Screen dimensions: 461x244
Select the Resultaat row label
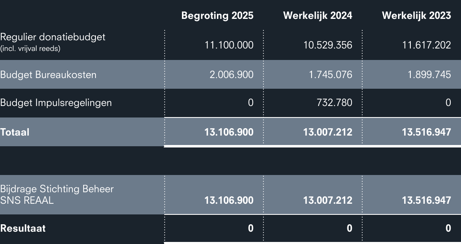click(23, 228)
